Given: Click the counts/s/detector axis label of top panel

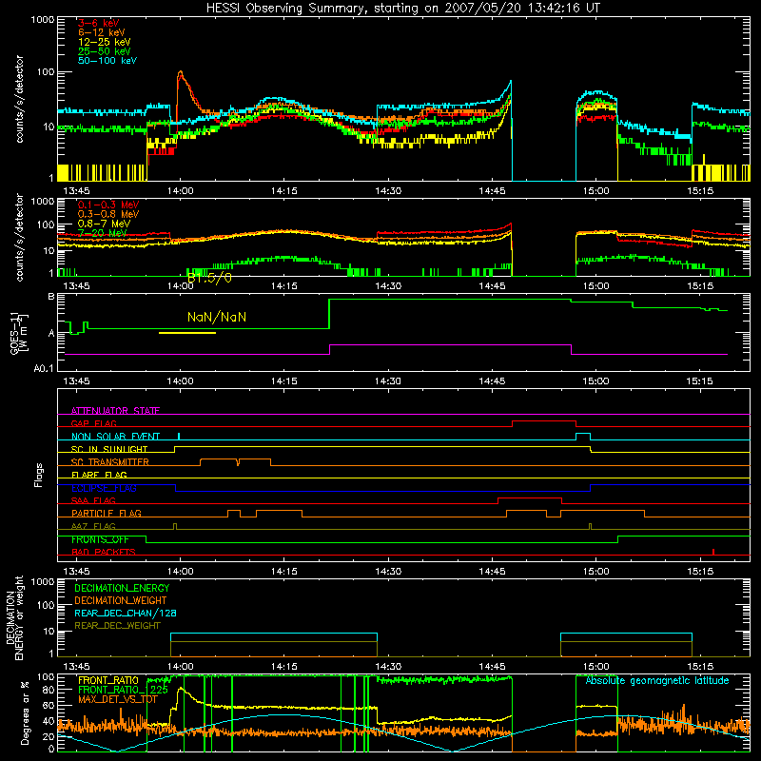Looking at the screenshot, I should [19, 99].
